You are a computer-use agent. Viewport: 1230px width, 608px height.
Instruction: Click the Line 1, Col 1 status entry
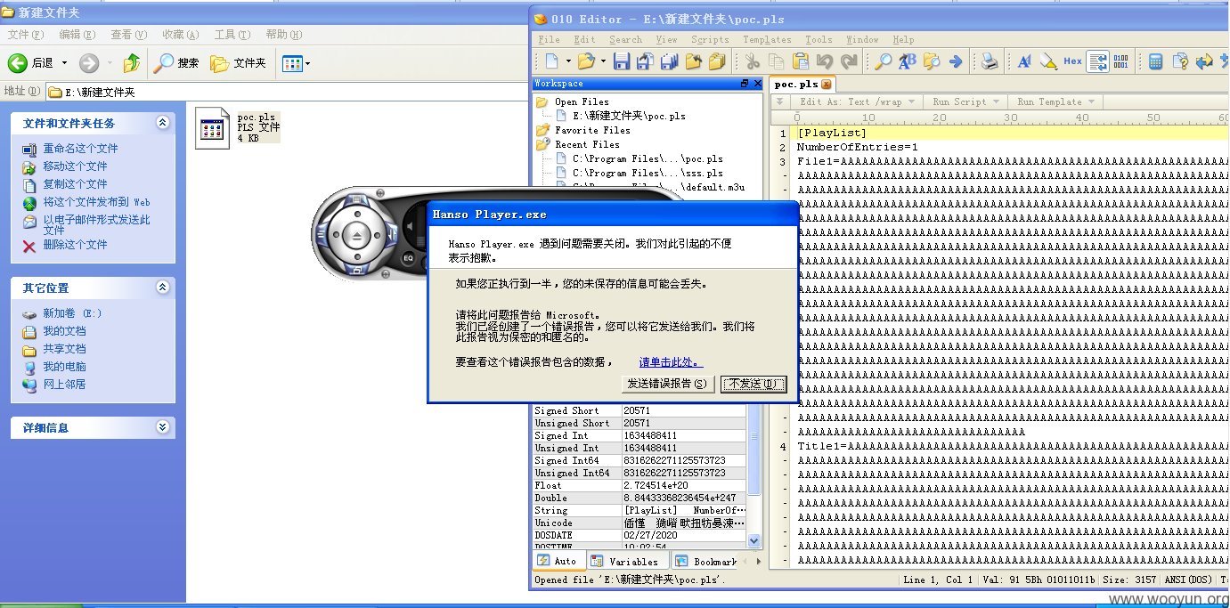(936, 580)
